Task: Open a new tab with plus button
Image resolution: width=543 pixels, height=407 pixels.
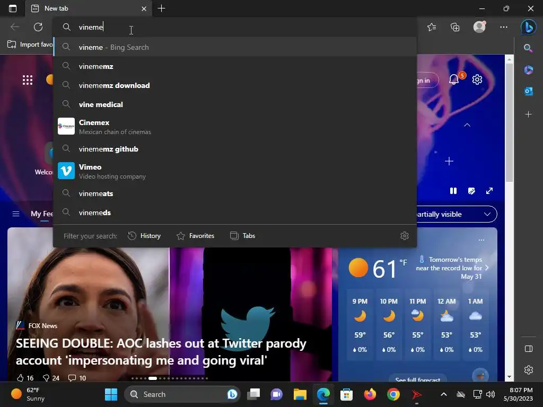Action: coord(161,8)
